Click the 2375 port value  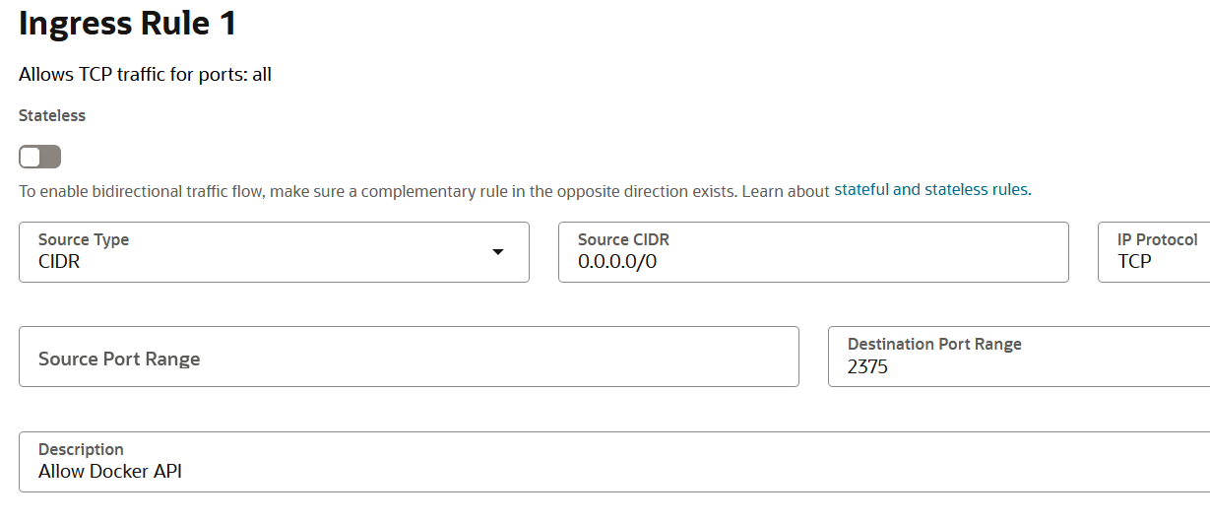pos(867,367)
